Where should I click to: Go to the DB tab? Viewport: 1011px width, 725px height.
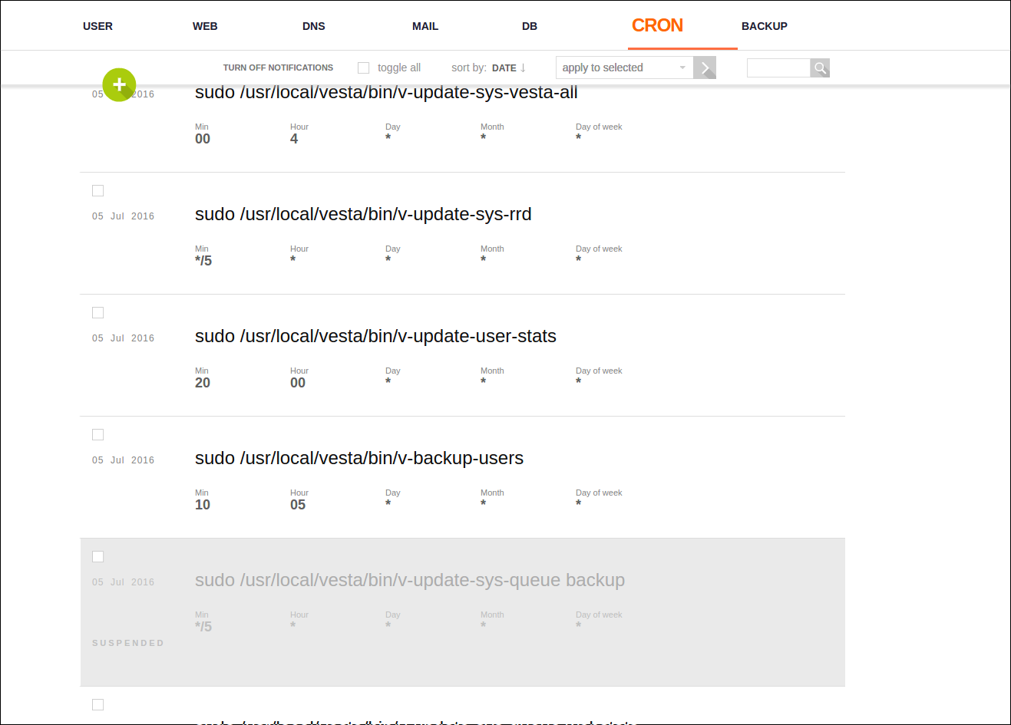click(530, 26)
